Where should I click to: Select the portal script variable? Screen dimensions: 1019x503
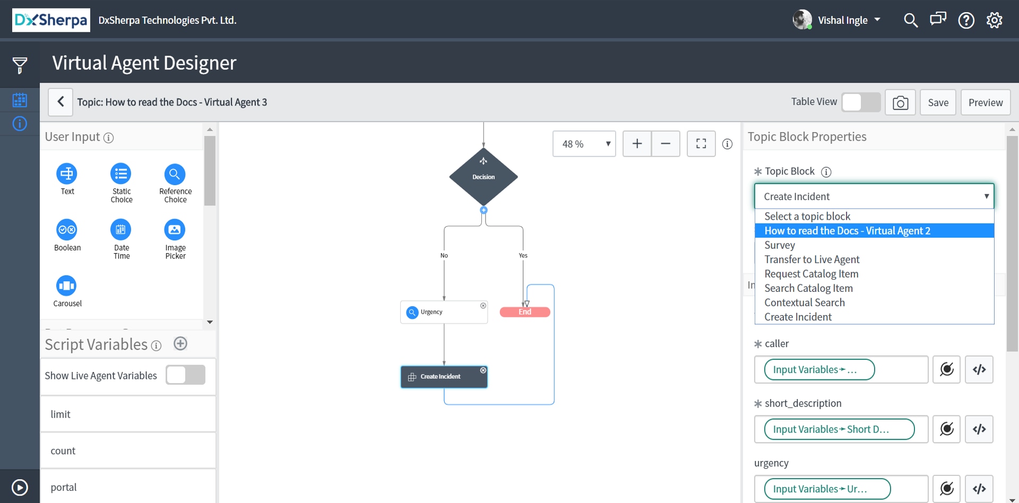tap(128, 487)
